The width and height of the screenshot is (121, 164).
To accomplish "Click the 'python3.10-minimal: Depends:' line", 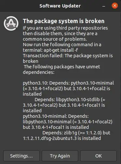I will [56, 116].
